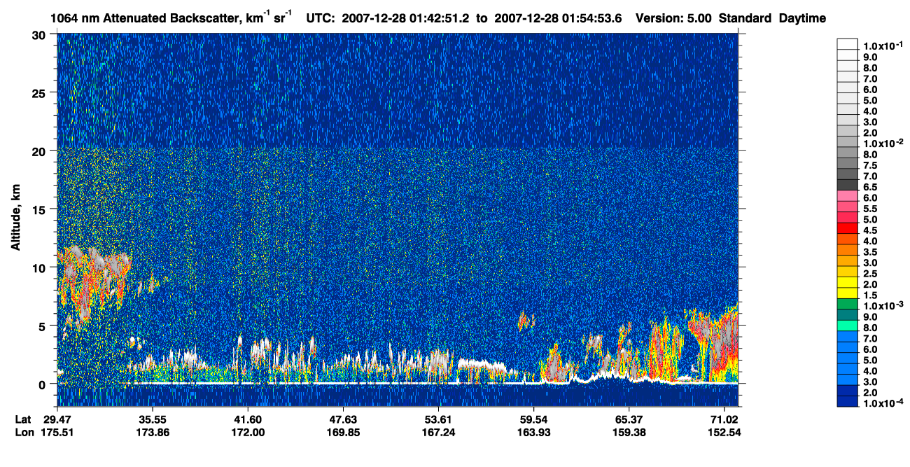This screenshot has height=467, width=910.
Task: Click the longitude value 173.86
Action: 152,432
